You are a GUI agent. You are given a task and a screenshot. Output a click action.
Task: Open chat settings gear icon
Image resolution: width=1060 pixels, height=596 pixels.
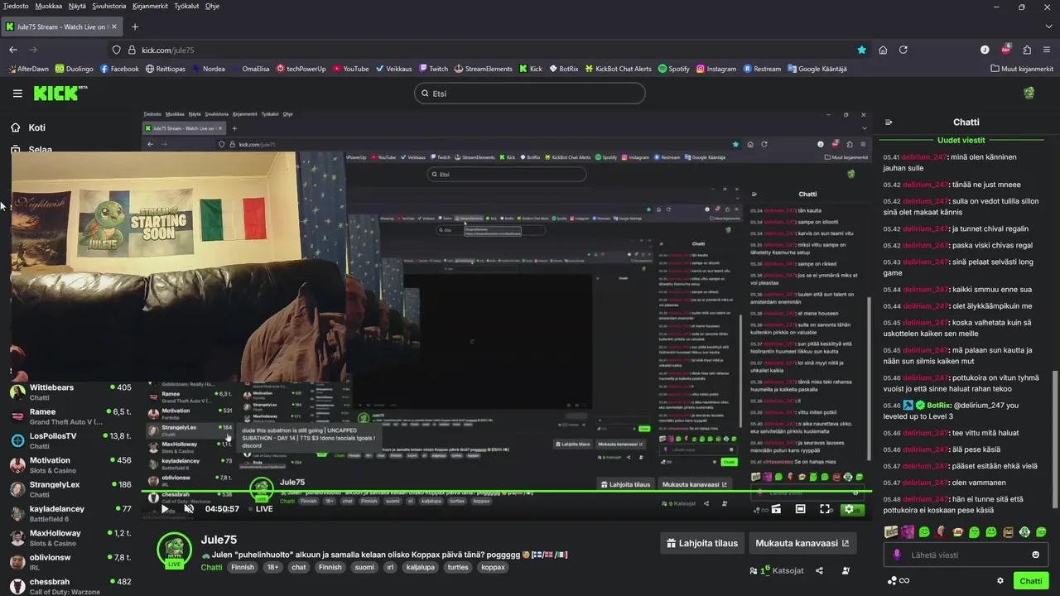1000,581
